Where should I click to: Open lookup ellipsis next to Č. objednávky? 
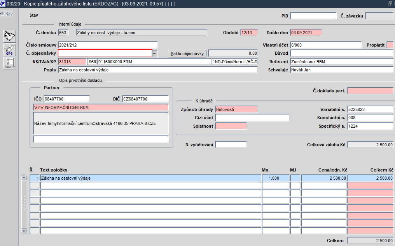tap(155, 53)
